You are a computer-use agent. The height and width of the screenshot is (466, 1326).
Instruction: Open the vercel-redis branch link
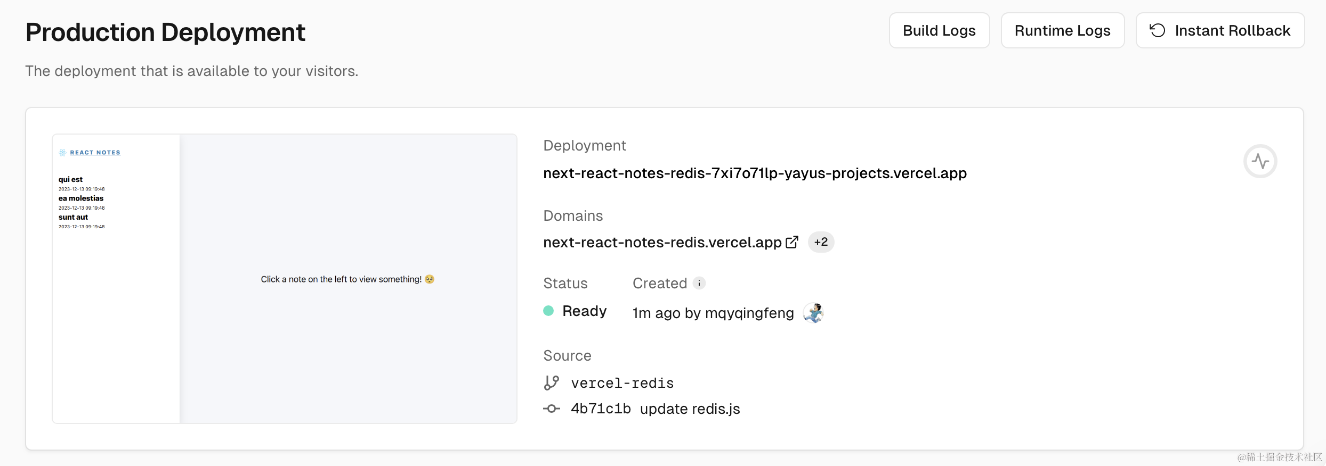[x=622, y=383]
